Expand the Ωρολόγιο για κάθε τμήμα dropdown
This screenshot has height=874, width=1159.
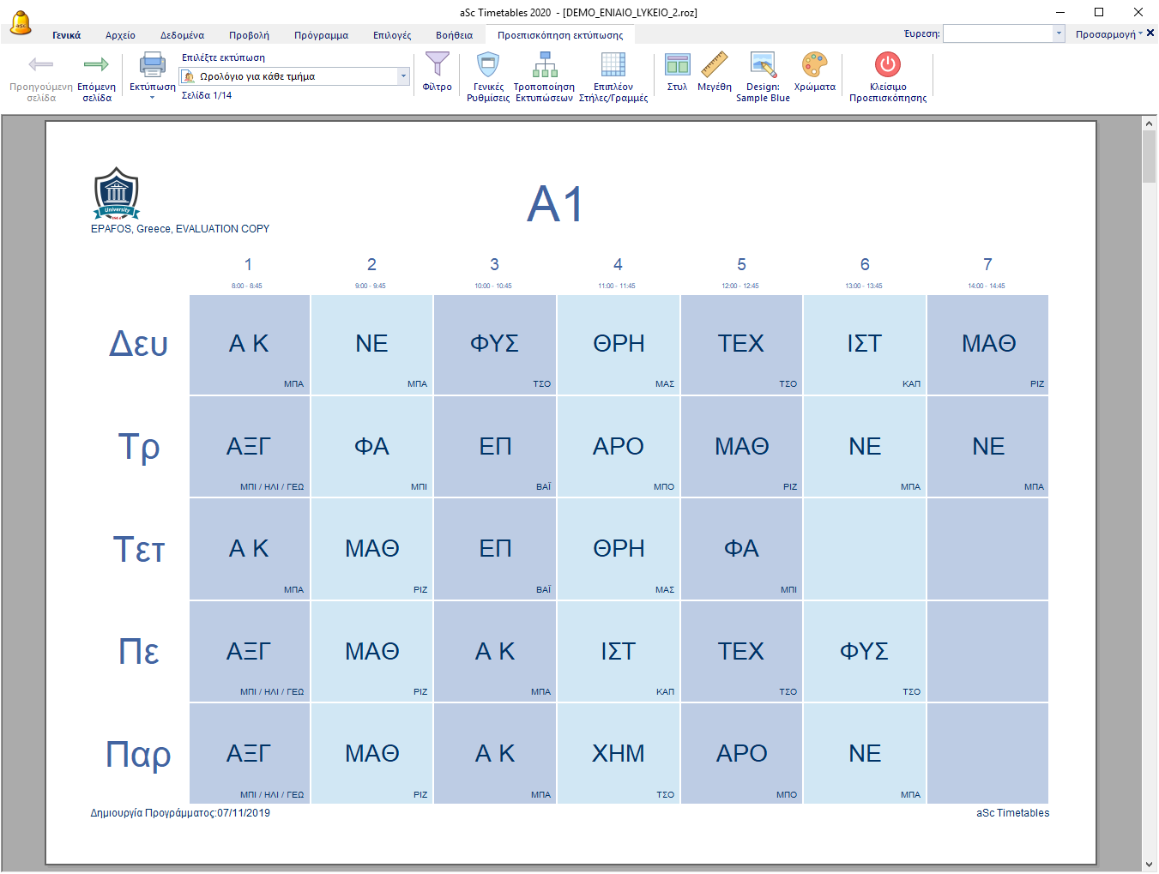(x=403, y=76)
